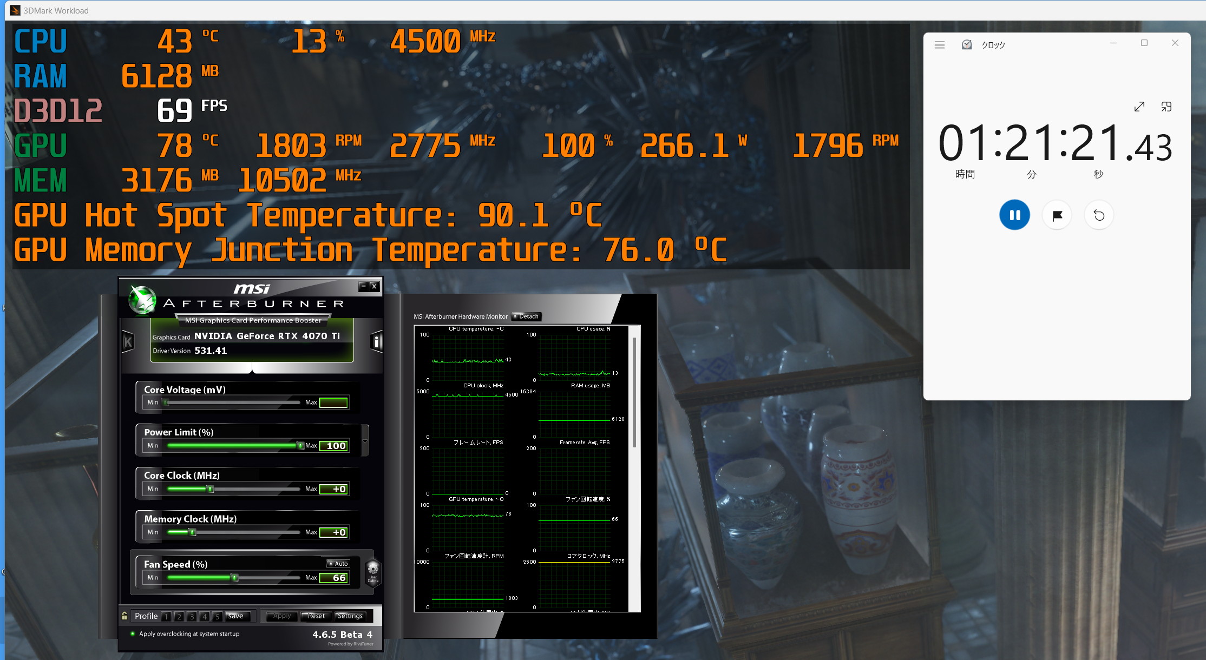
Task: Close the Clock window
Action: coord(1175,43)
